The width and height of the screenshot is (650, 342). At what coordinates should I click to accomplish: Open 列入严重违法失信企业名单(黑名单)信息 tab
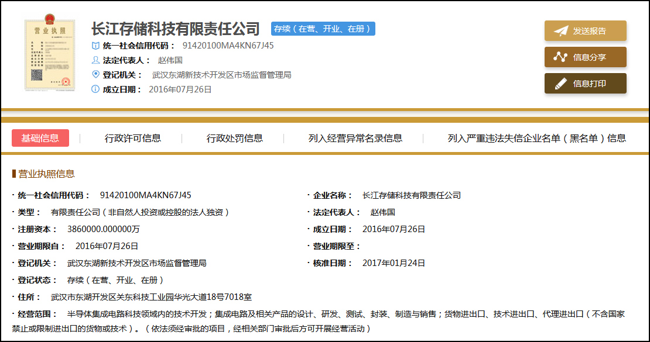tap(537, 139)
